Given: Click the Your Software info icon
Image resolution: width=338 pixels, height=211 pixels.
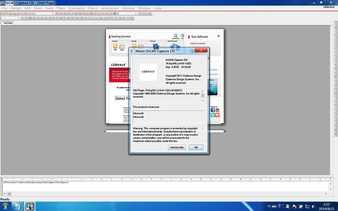Looking at the screenshot, I should 219,36.
